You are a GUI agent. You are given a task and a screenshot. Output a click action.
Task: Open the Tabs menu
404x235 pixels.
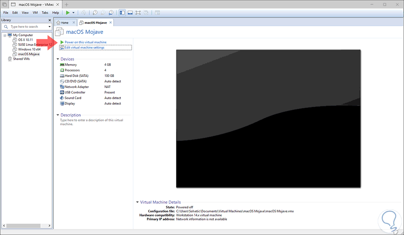click(x=45, y=12)
